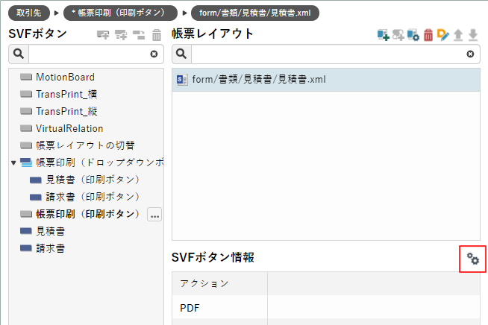
Task: Click the add SVF button icon
Action: (103, 35)
